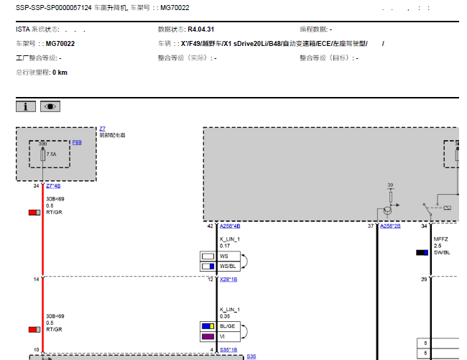This screenshot has width=467, height=360.
Task: Click the K_LIN_1 0.17 wire label
Action: 230,242
